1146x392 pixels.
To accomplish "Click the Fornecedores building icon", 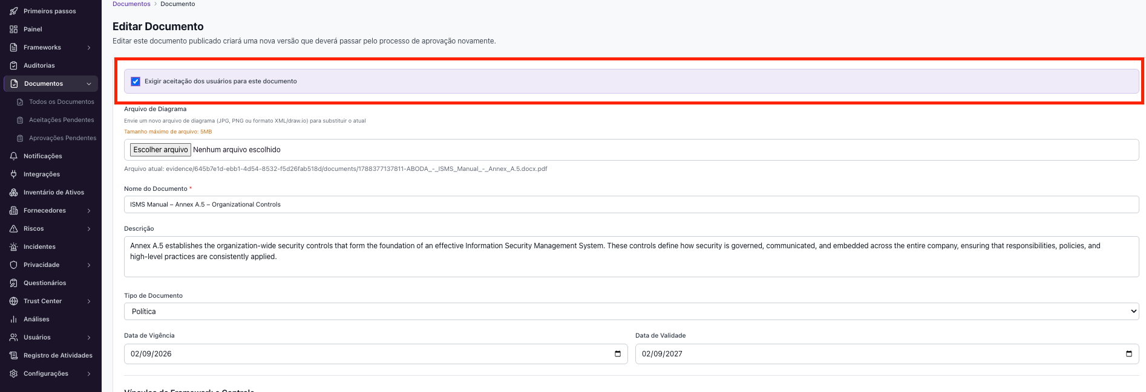I will tap(13, 210).
